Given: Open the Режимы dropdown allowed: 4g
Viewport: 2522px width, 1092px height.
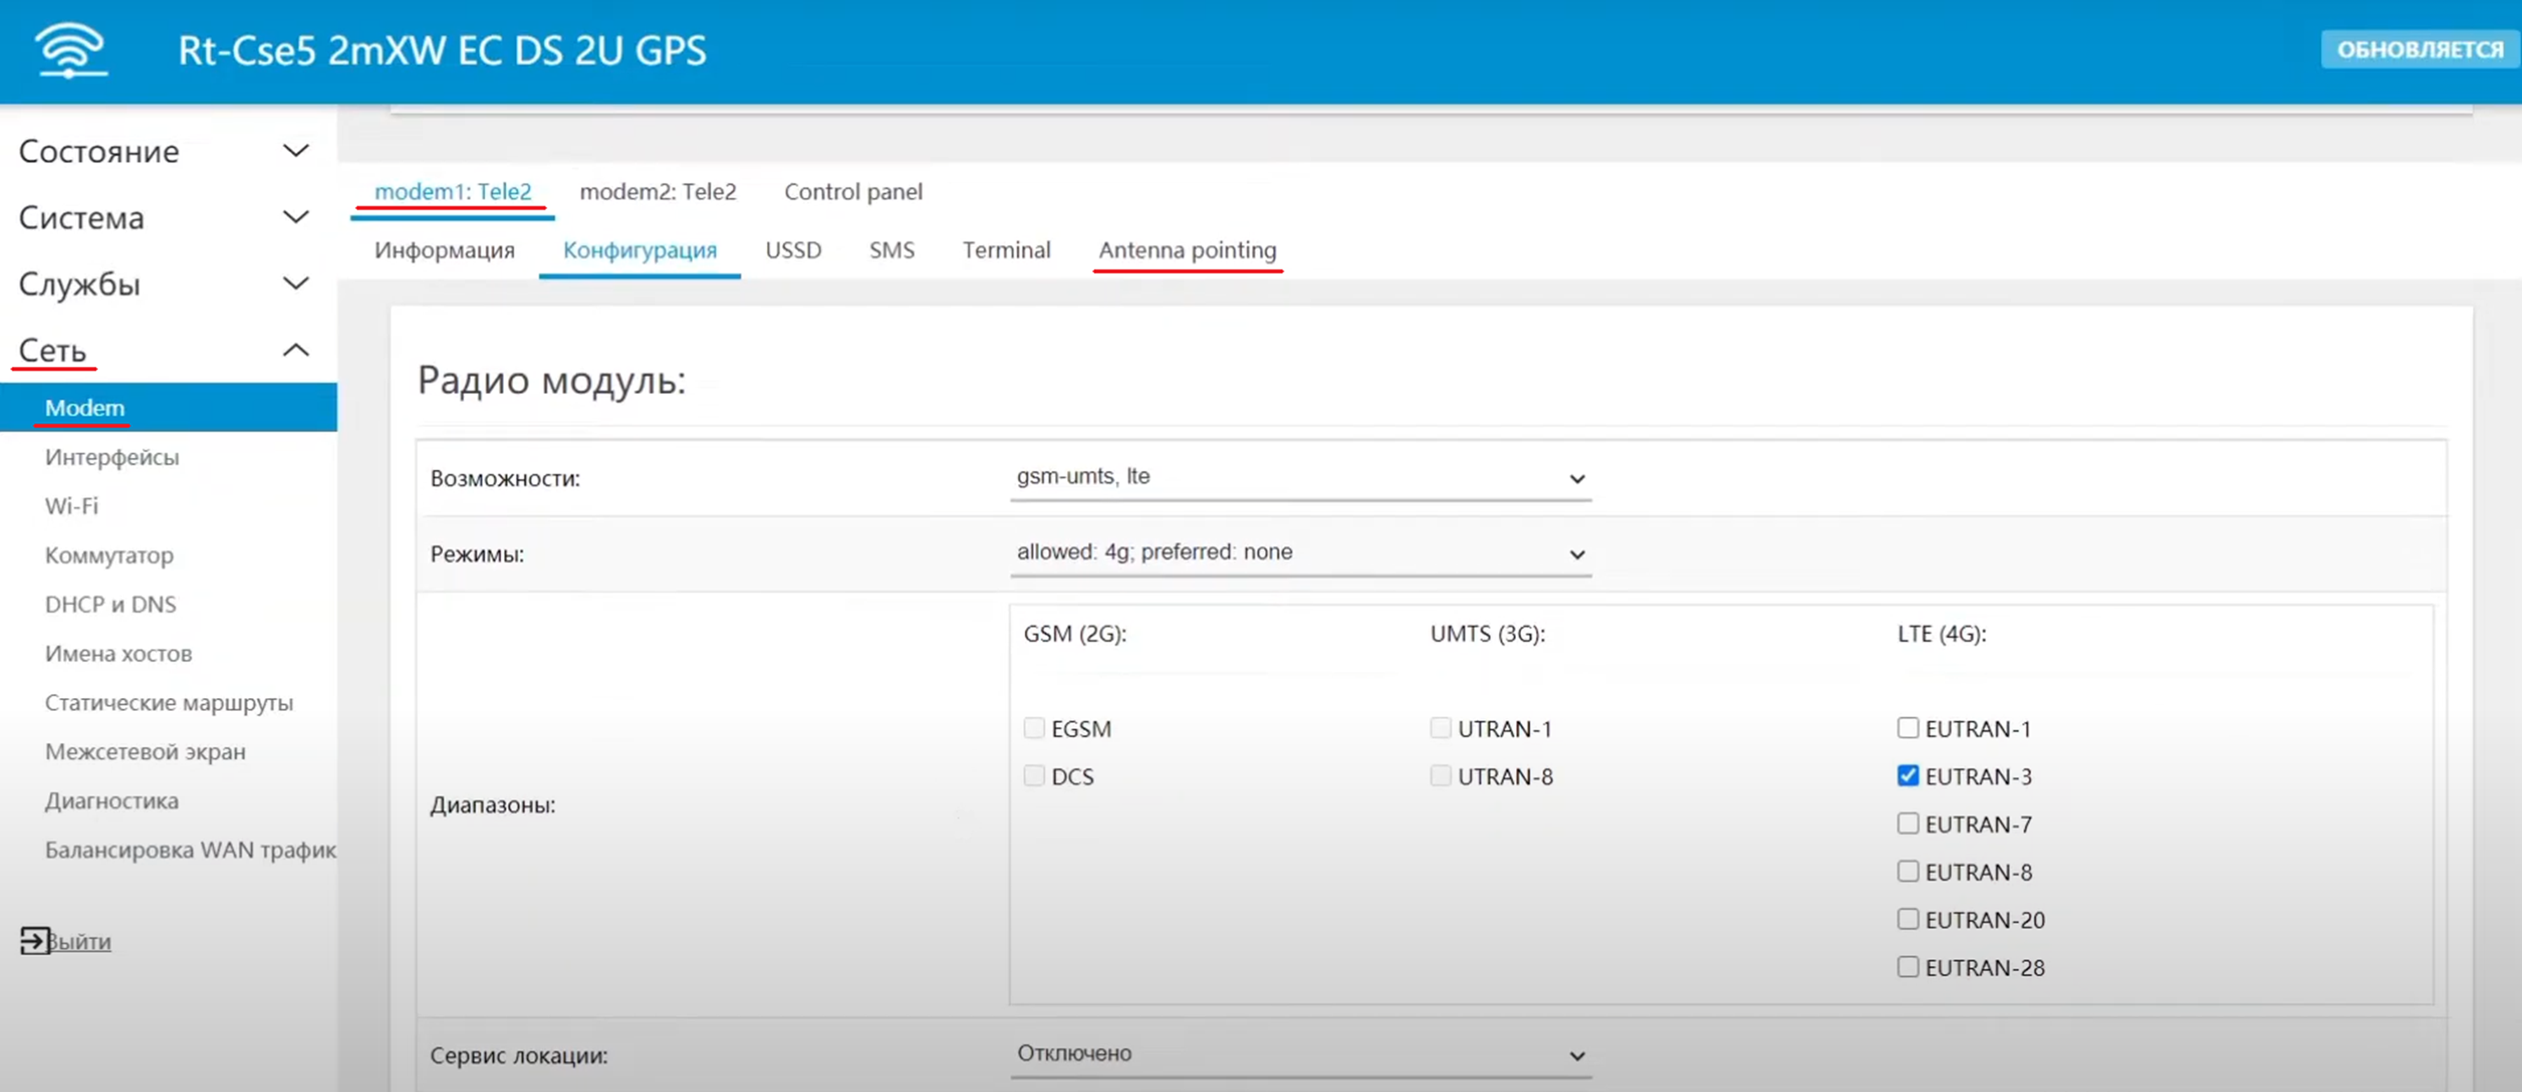Looking at the screenshot, I should click(x=1300, y=553).
